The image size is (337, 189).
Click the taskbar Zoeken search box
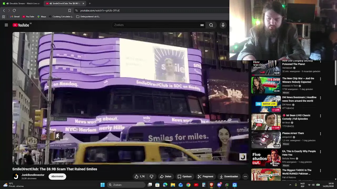click(126, 185)
